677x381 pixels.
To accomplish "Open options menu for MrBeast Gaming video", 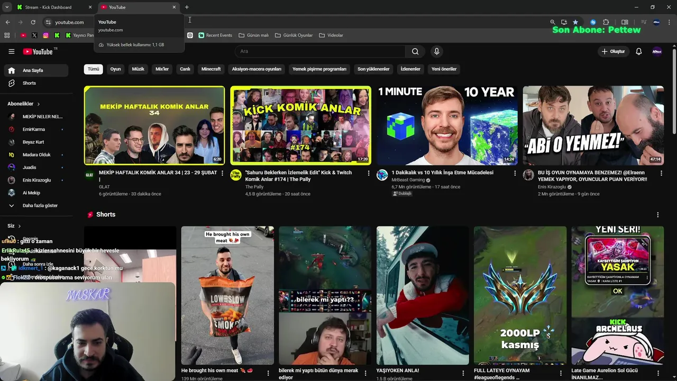I will pyautogui.click(x=515, y=173).
